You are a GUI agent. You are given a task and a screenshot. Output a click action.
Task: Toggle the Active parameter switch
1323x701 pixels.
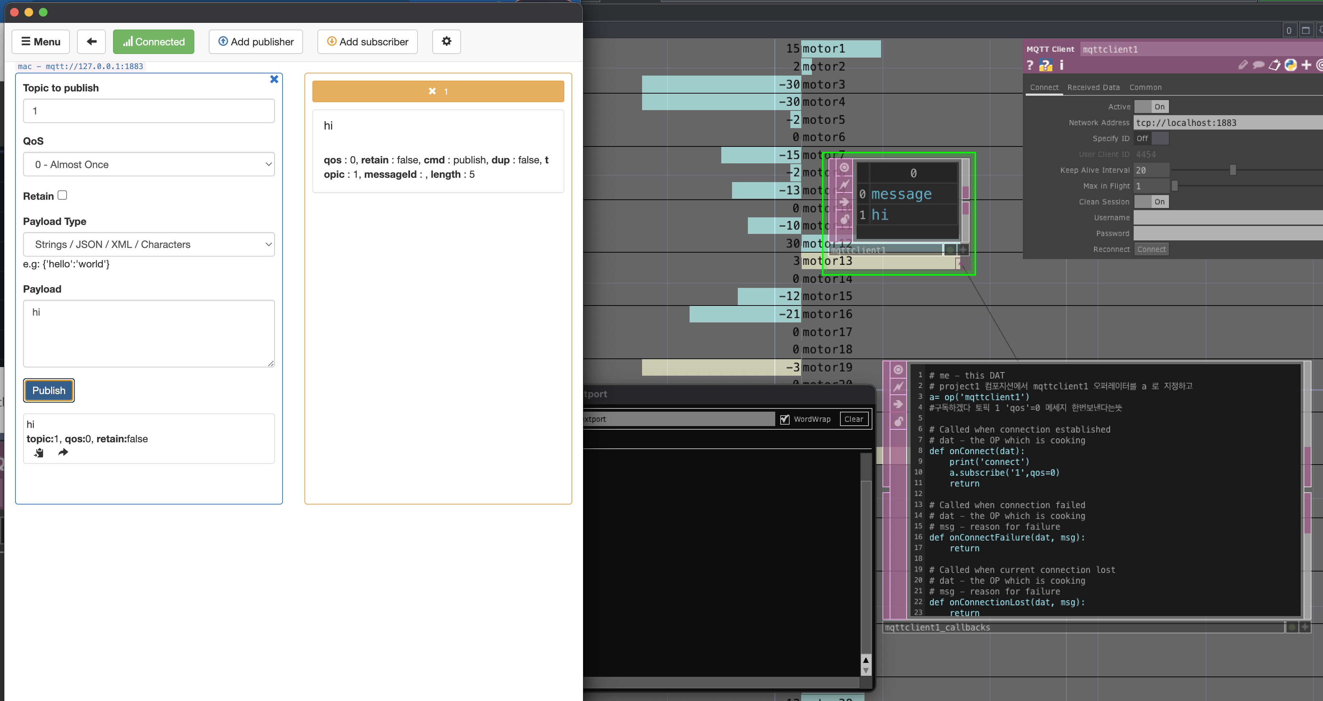1151,107
